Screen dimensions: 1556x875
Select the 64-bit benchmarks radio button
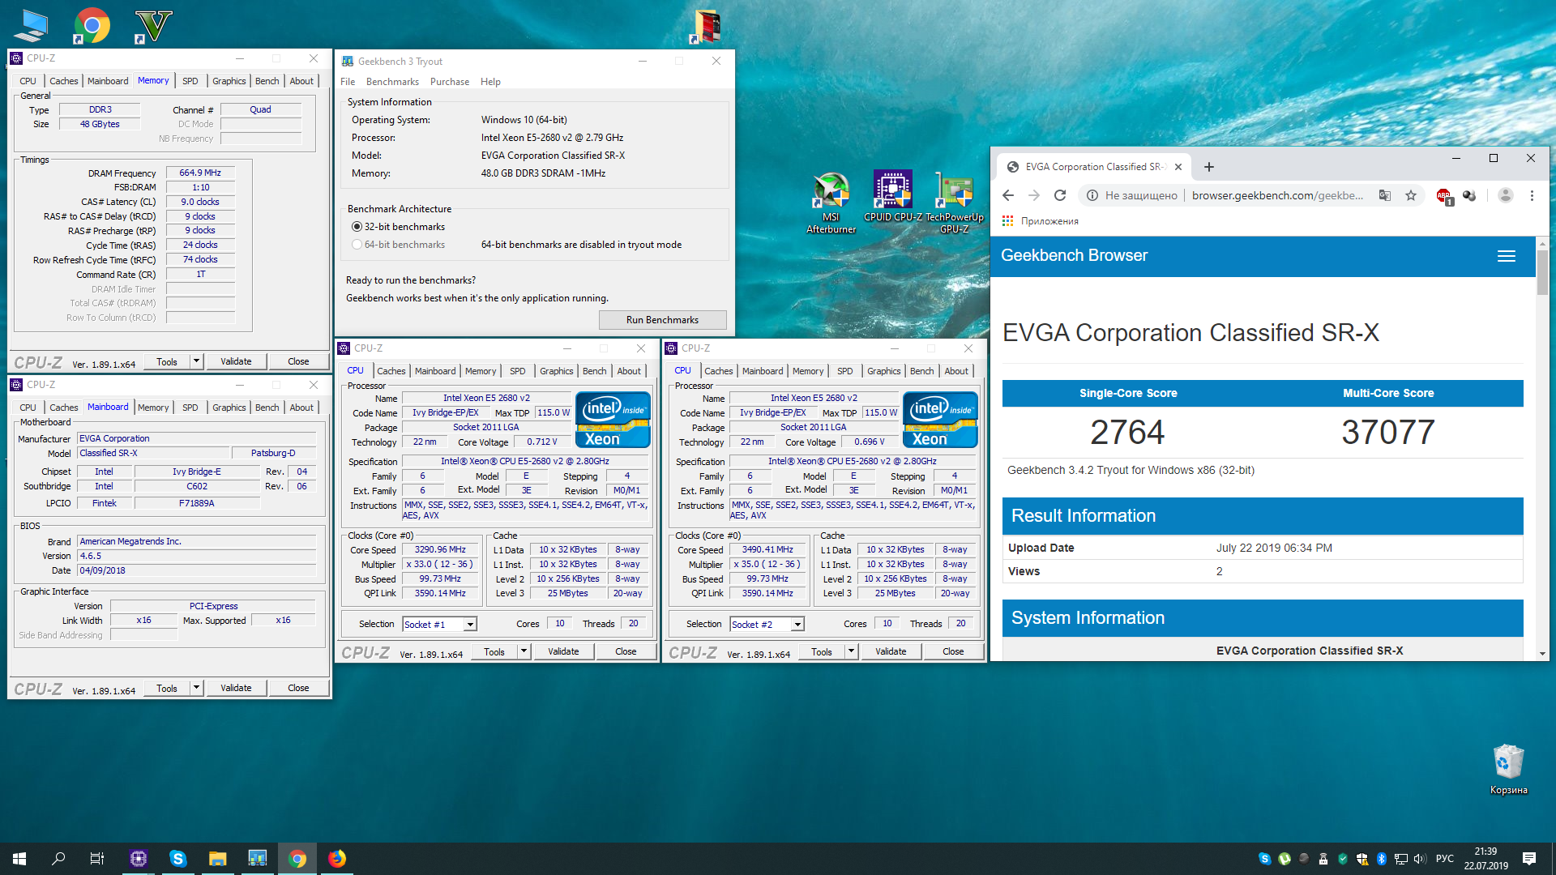357,245
